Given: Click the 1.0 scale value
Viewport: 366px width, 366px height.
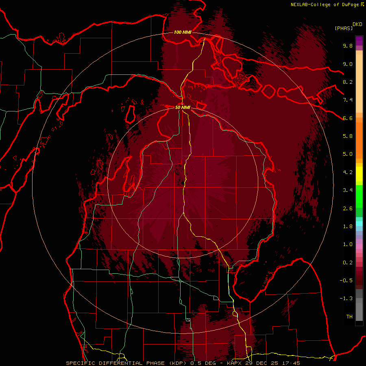Looking at the screenshot, I should click(348, 244).
